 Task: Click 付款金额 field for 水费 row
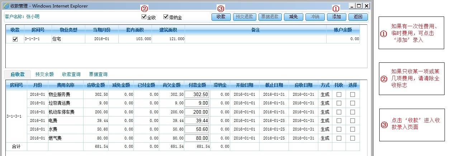[197, 129]
